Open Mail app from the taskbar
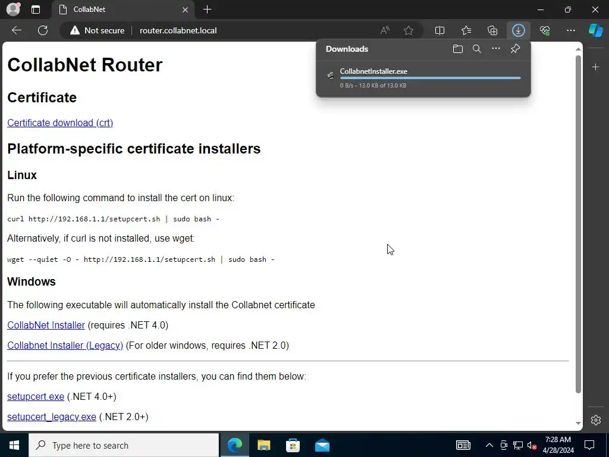Screen dimensions: 609x457 click(322, 445)
